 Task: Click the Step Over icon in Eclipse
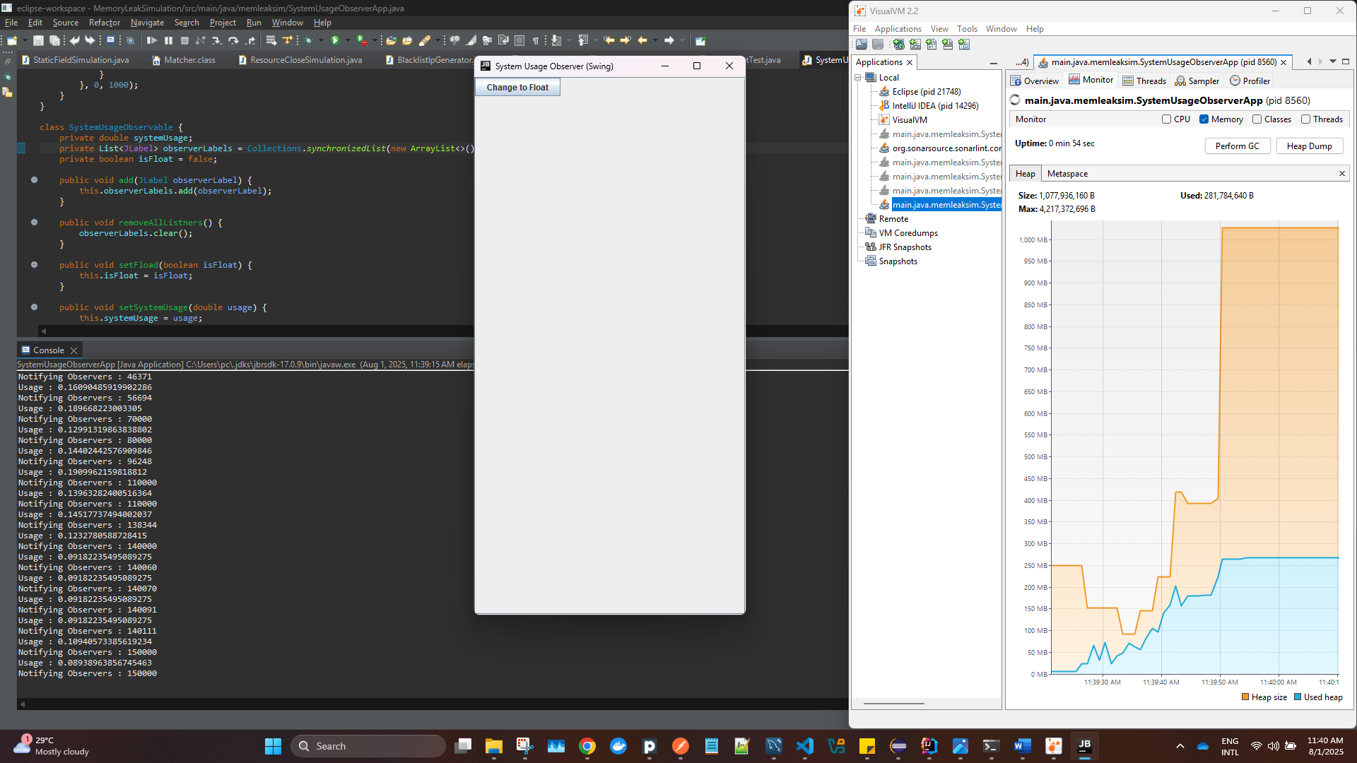pyautogui.click(x=233, y=41)
